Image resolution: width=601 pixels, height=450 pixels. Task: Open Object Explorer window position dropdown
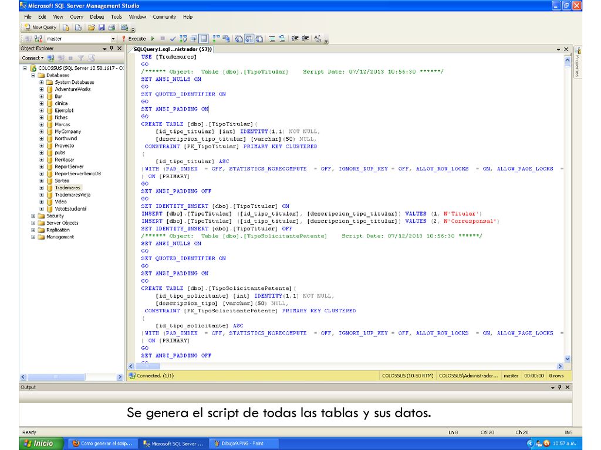point(104,49)
